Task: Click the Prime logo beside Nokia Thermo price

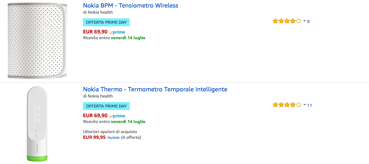Action: (117, 116)
